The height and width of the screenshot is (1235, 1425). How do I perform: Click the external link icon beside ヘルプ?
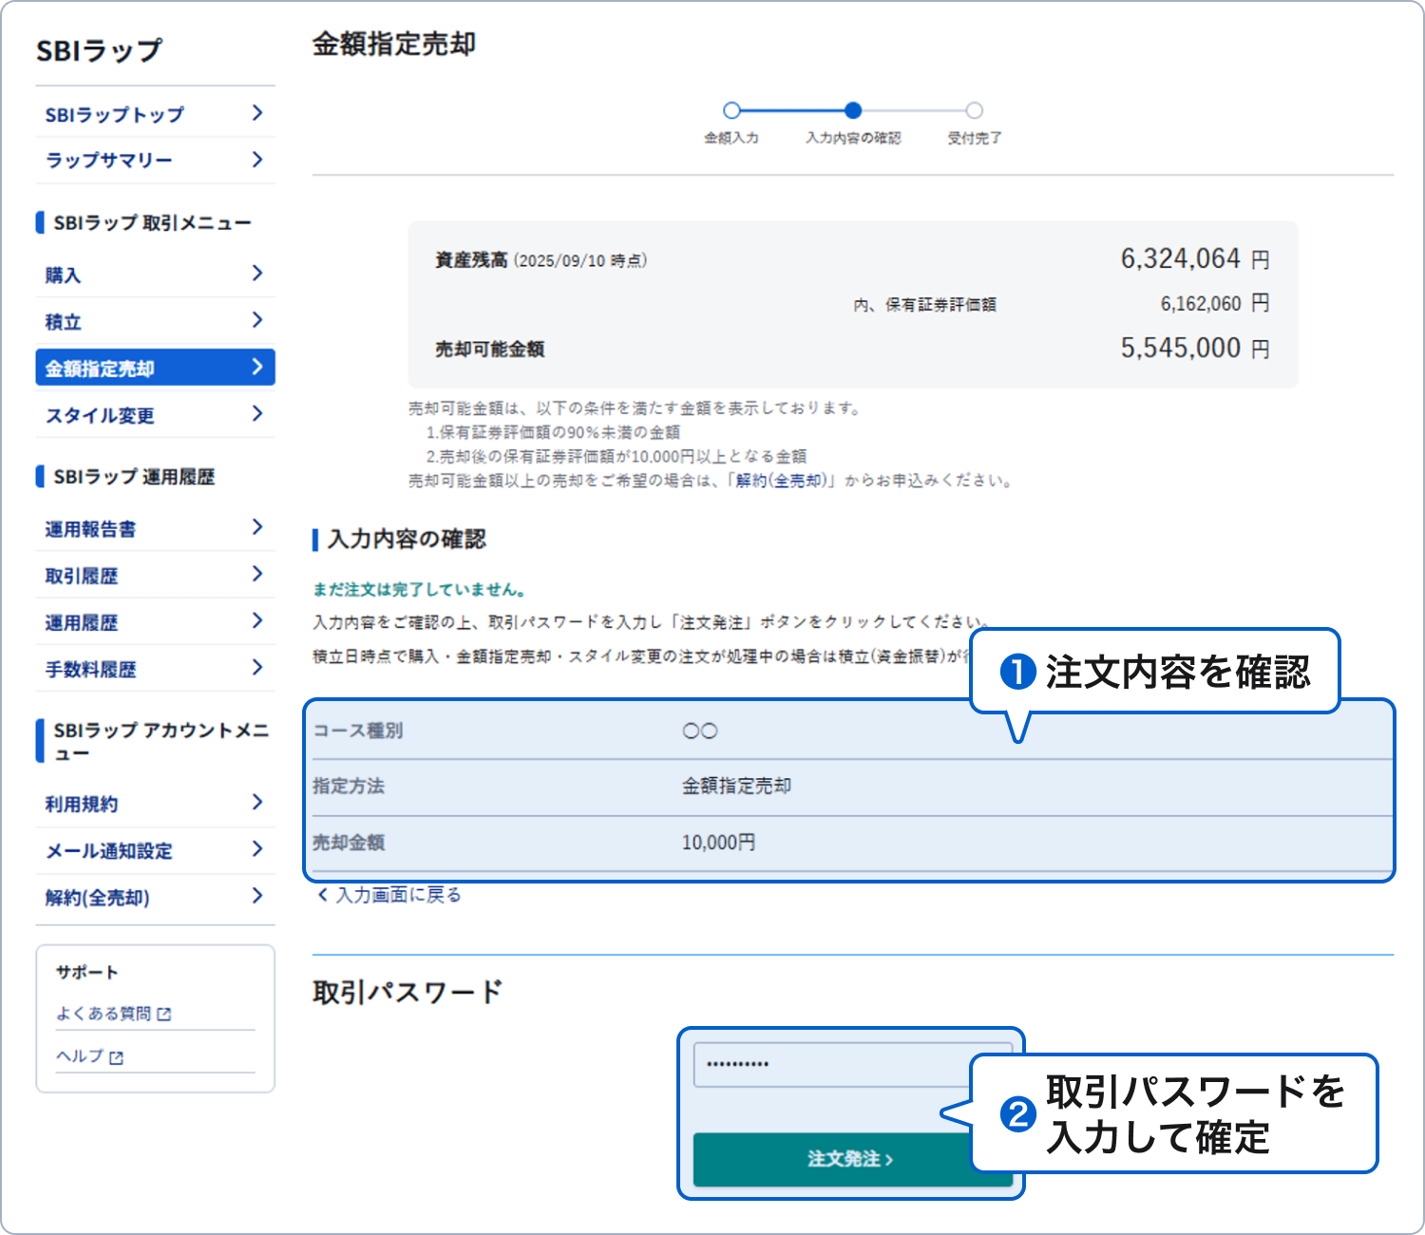click(116, 1057)
